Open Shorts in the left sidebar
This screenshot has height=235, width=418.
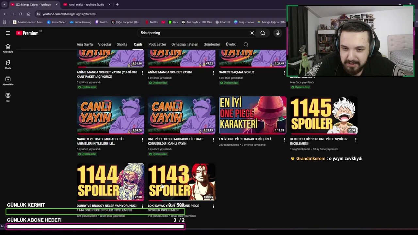click(8, 65)
